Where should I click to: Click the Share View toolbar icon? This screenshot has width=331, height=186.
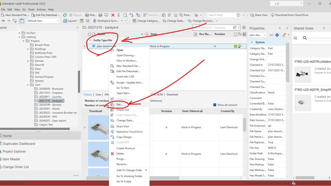252,15
